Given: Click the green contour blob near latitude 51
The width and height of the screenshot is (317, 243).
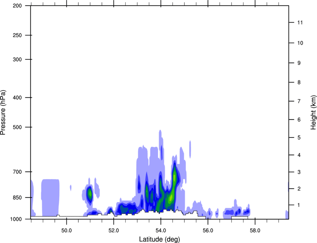Looking at the screenshot, I should 90,194.
